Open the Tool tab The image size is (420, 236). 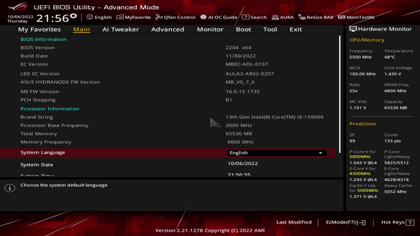(270, 29)
